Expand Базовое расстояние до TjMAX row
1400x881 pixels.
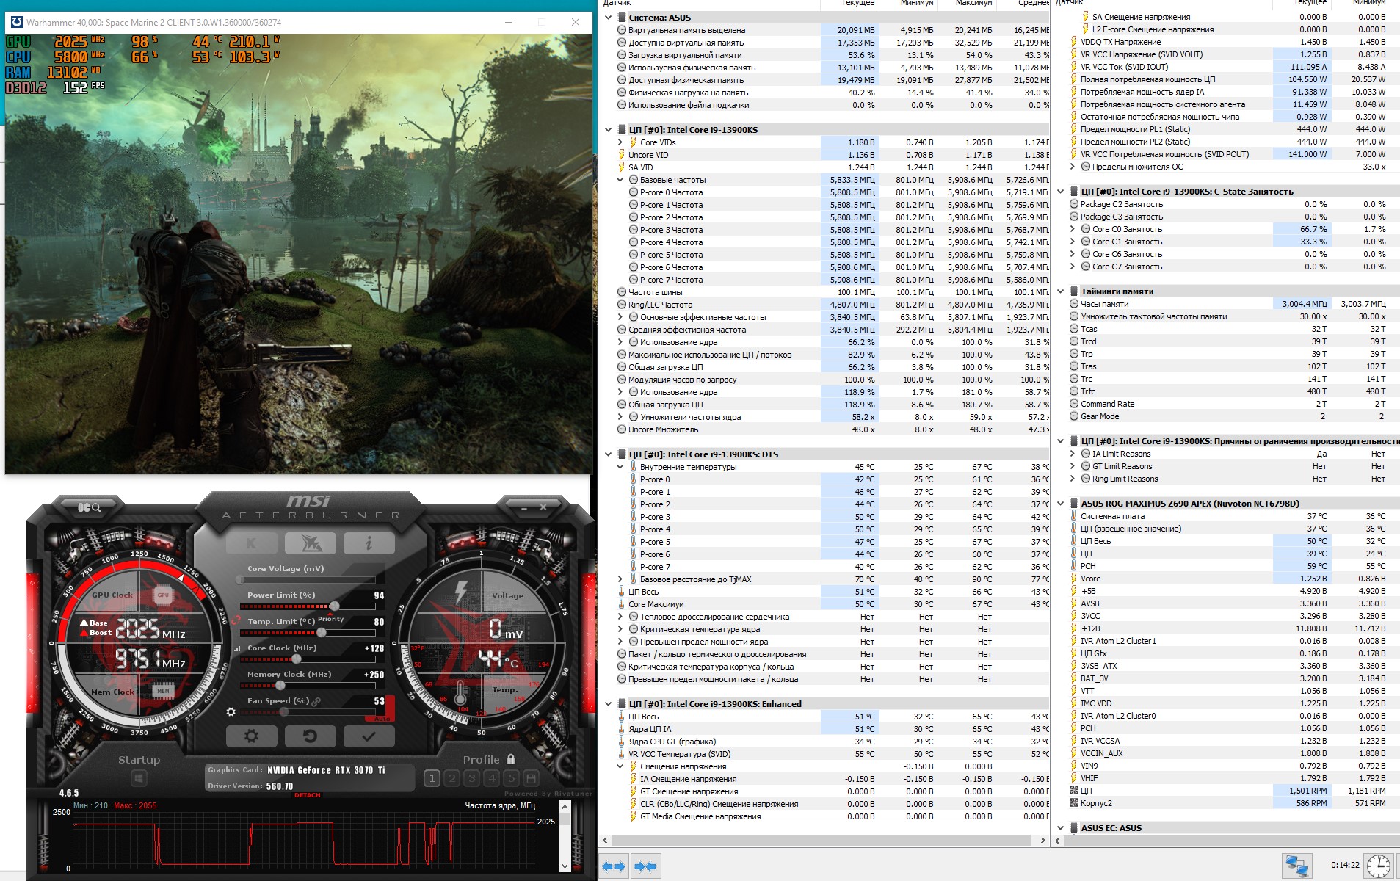[620, 579]
